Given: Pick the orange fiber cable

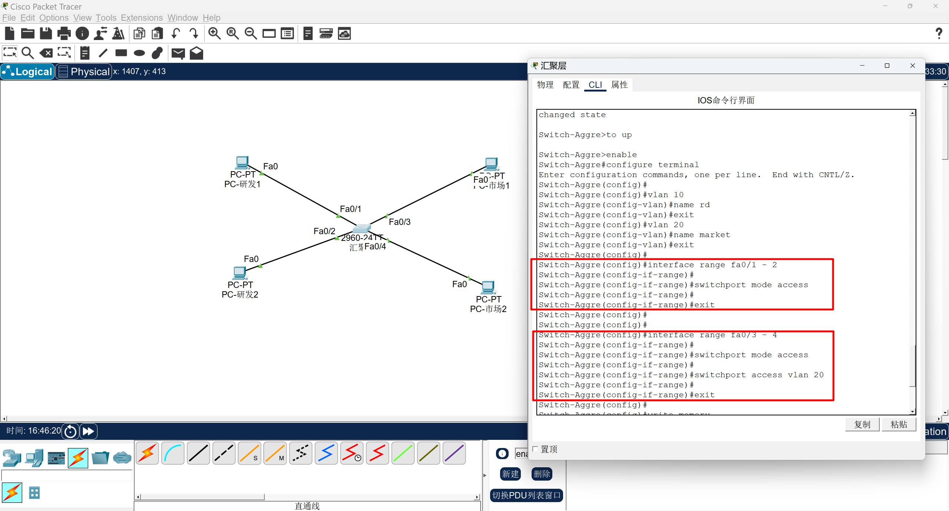Looking at the screenshot, I should point(249,453).
